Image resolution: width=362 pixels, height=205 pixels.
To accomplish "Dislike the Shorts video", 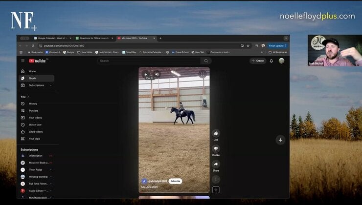I will [x=216, y=148].
